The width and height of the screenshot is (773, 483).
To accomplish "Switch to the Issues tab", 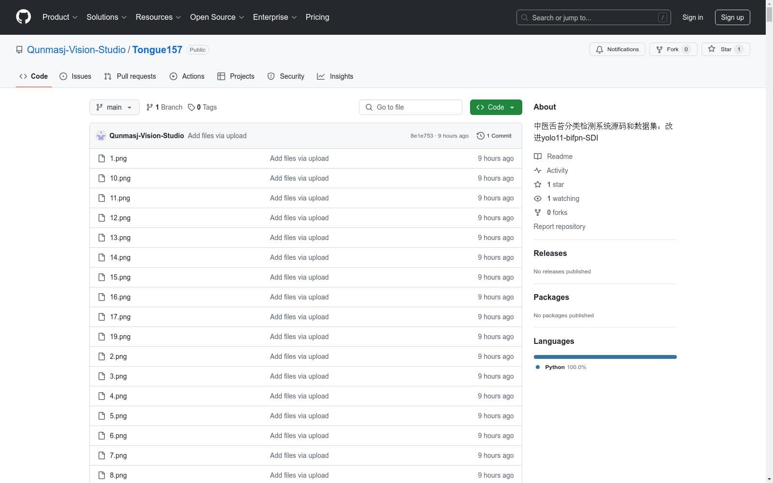I will (x=75, y=76).
